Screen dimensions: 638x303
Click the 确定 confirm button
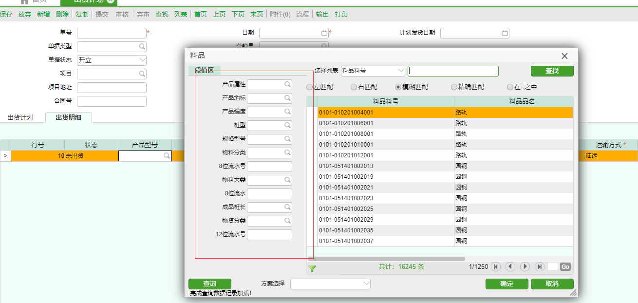coord(507,284)
